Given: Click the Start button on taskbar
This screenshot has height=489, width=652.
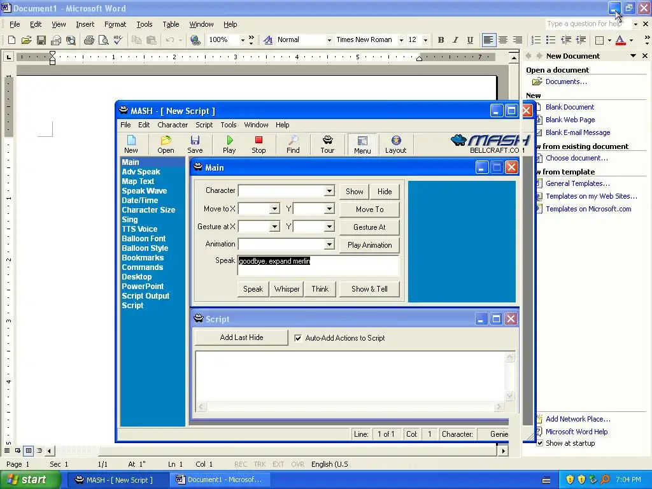Looking at the screenshot, I should (31, 479).
